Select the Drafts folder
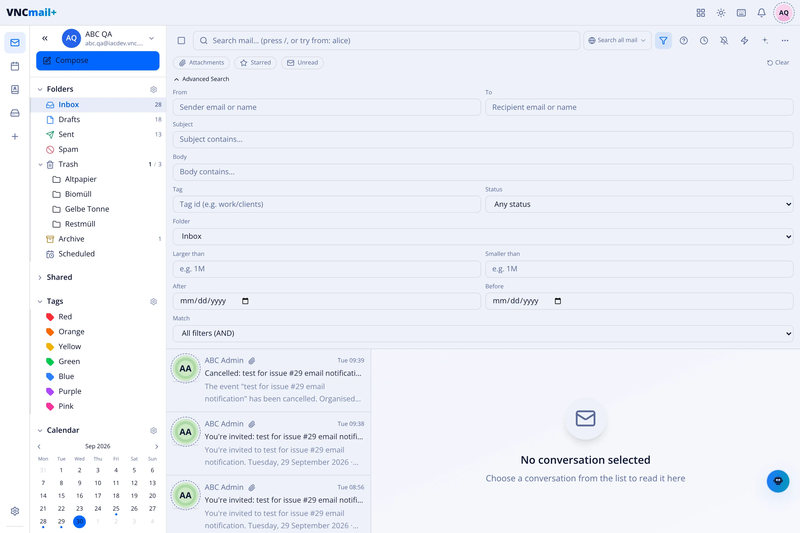 98,120
